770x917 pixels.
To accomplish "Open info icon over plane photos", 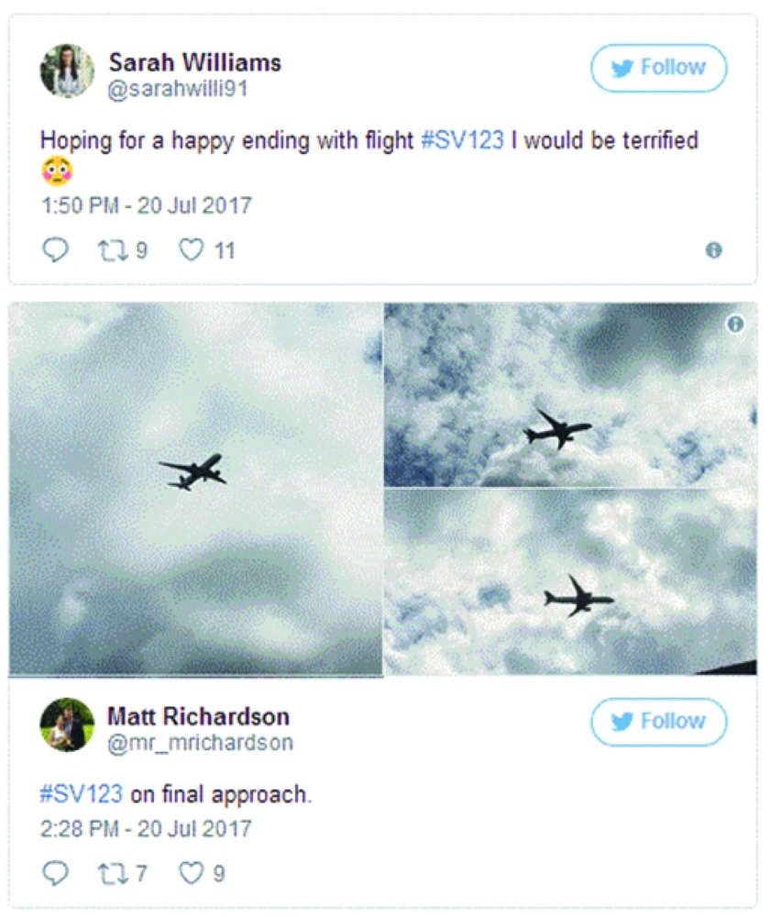I will 735,324.
